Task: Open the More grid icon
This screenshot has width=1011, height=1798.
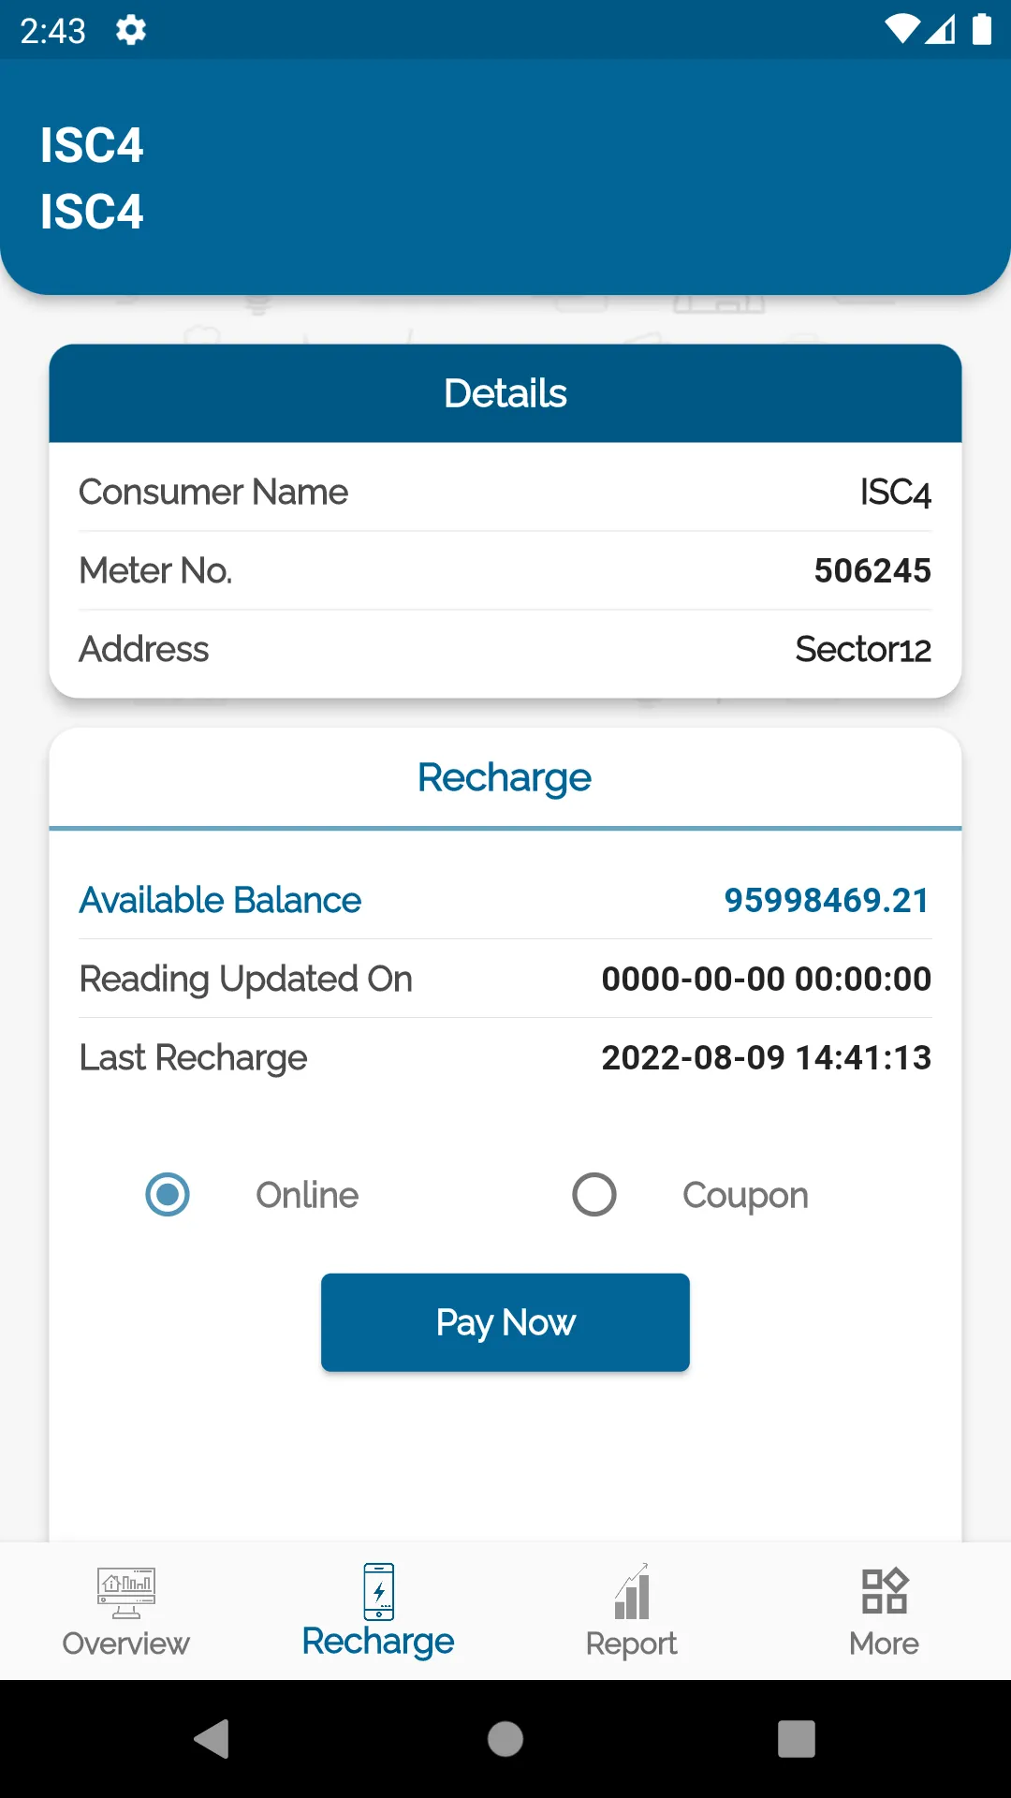Action: click(x=885, y=1591)
